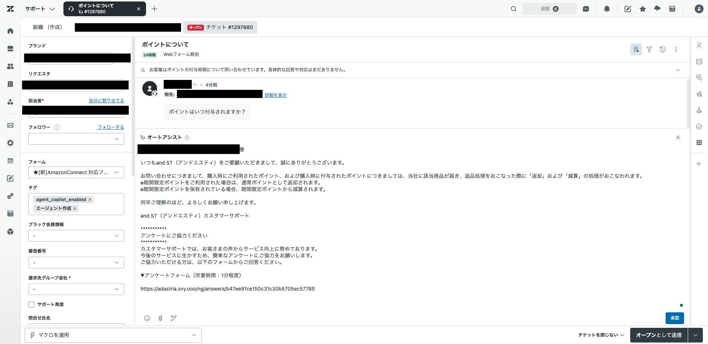Click the conversation filter funnel icon

click(x=649, y=49)
